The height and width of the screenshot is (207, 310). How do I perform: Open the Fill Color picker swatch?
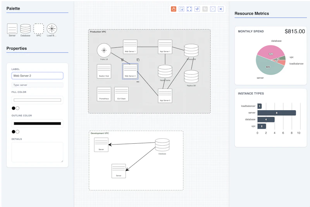click(37, 100)
